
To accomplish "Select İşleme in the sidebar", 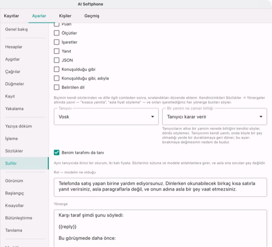I will (x=24, y=139).
